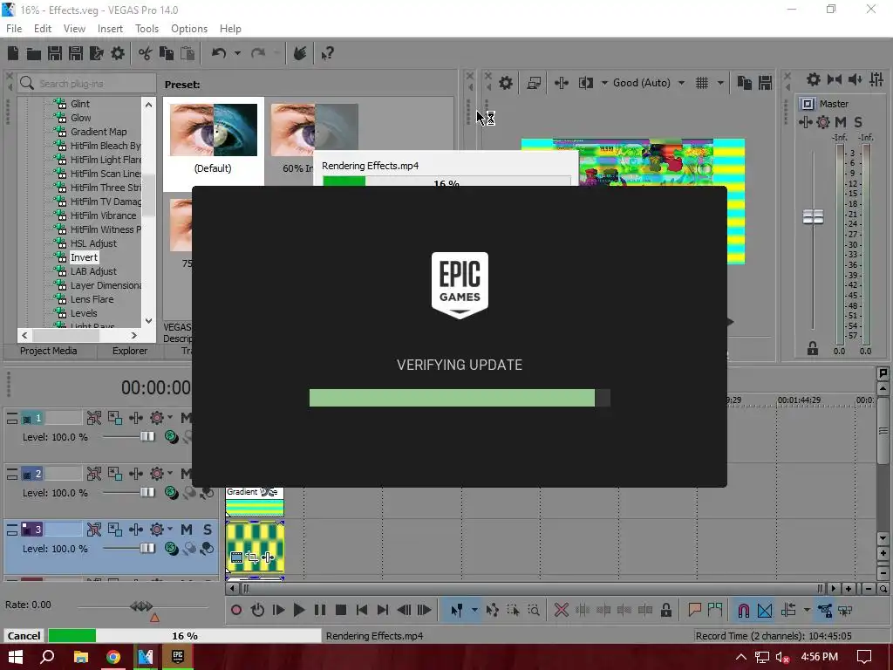Click the video output FX icon in preview
The height and width of the screenshot is (670, 893).
tap(562, 83)
